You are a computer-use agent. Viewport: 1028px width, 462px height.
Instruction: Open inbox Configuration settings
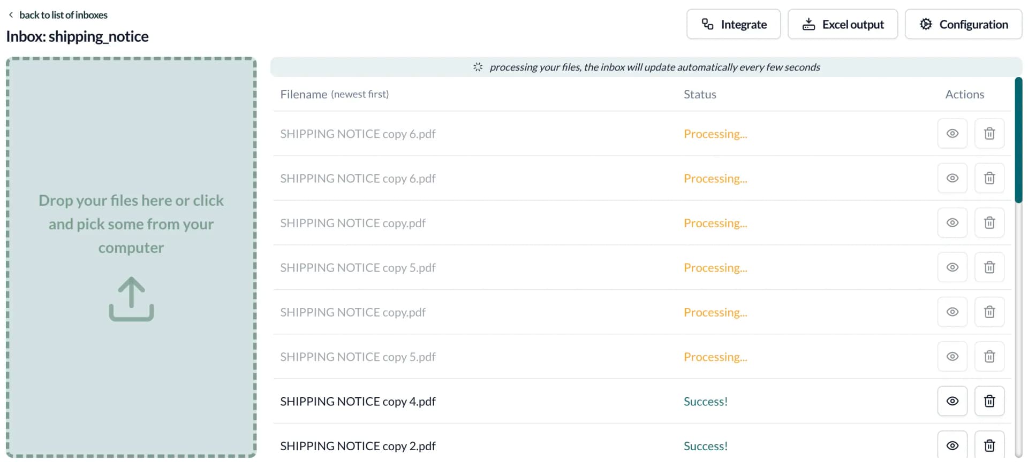[x=963, y=24]
